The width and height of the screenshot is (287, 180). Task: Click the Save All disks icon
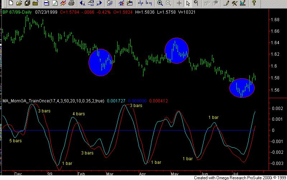(x=27, y=3)
